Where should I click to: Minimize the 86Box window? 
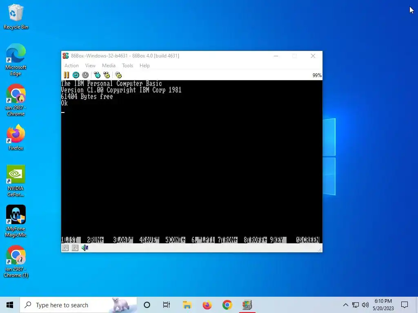pyautogui.click(x=276, y=56)
